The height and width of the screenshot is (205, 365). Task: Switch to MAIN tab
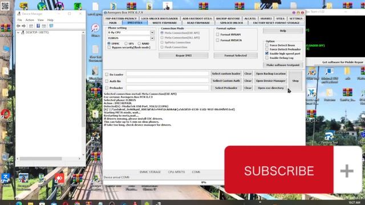(x=113, y=23)
